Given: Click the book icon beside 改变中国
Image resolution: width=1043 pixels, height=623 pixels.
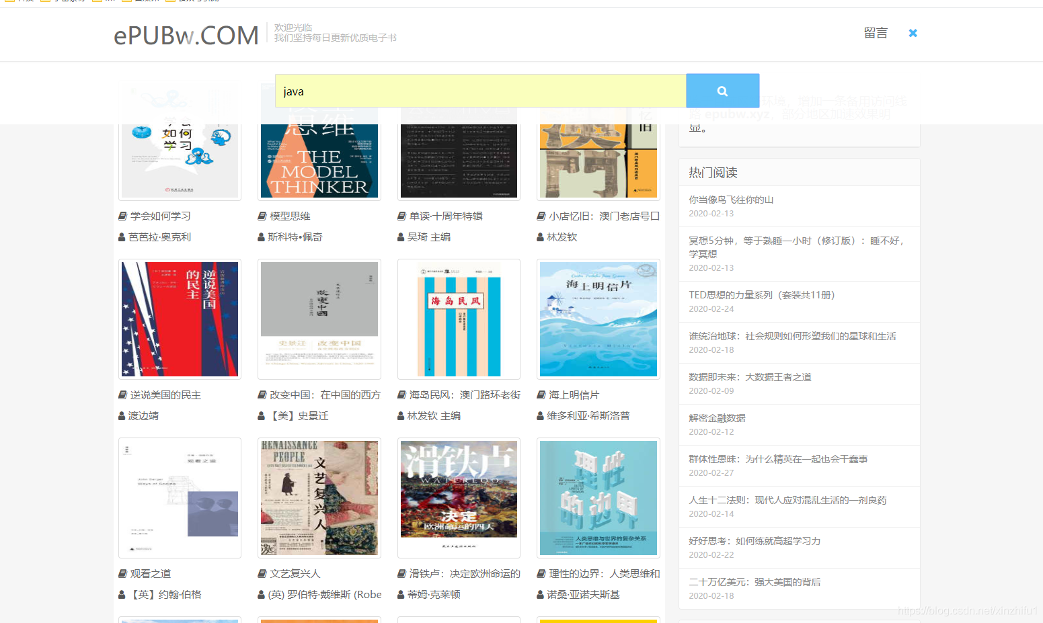Looking at the screenshot, I should [262, 395].
